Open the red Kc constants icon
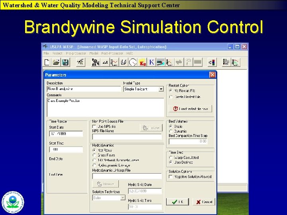This screenshot has width=287, height=215. click(x=142, y=63)
